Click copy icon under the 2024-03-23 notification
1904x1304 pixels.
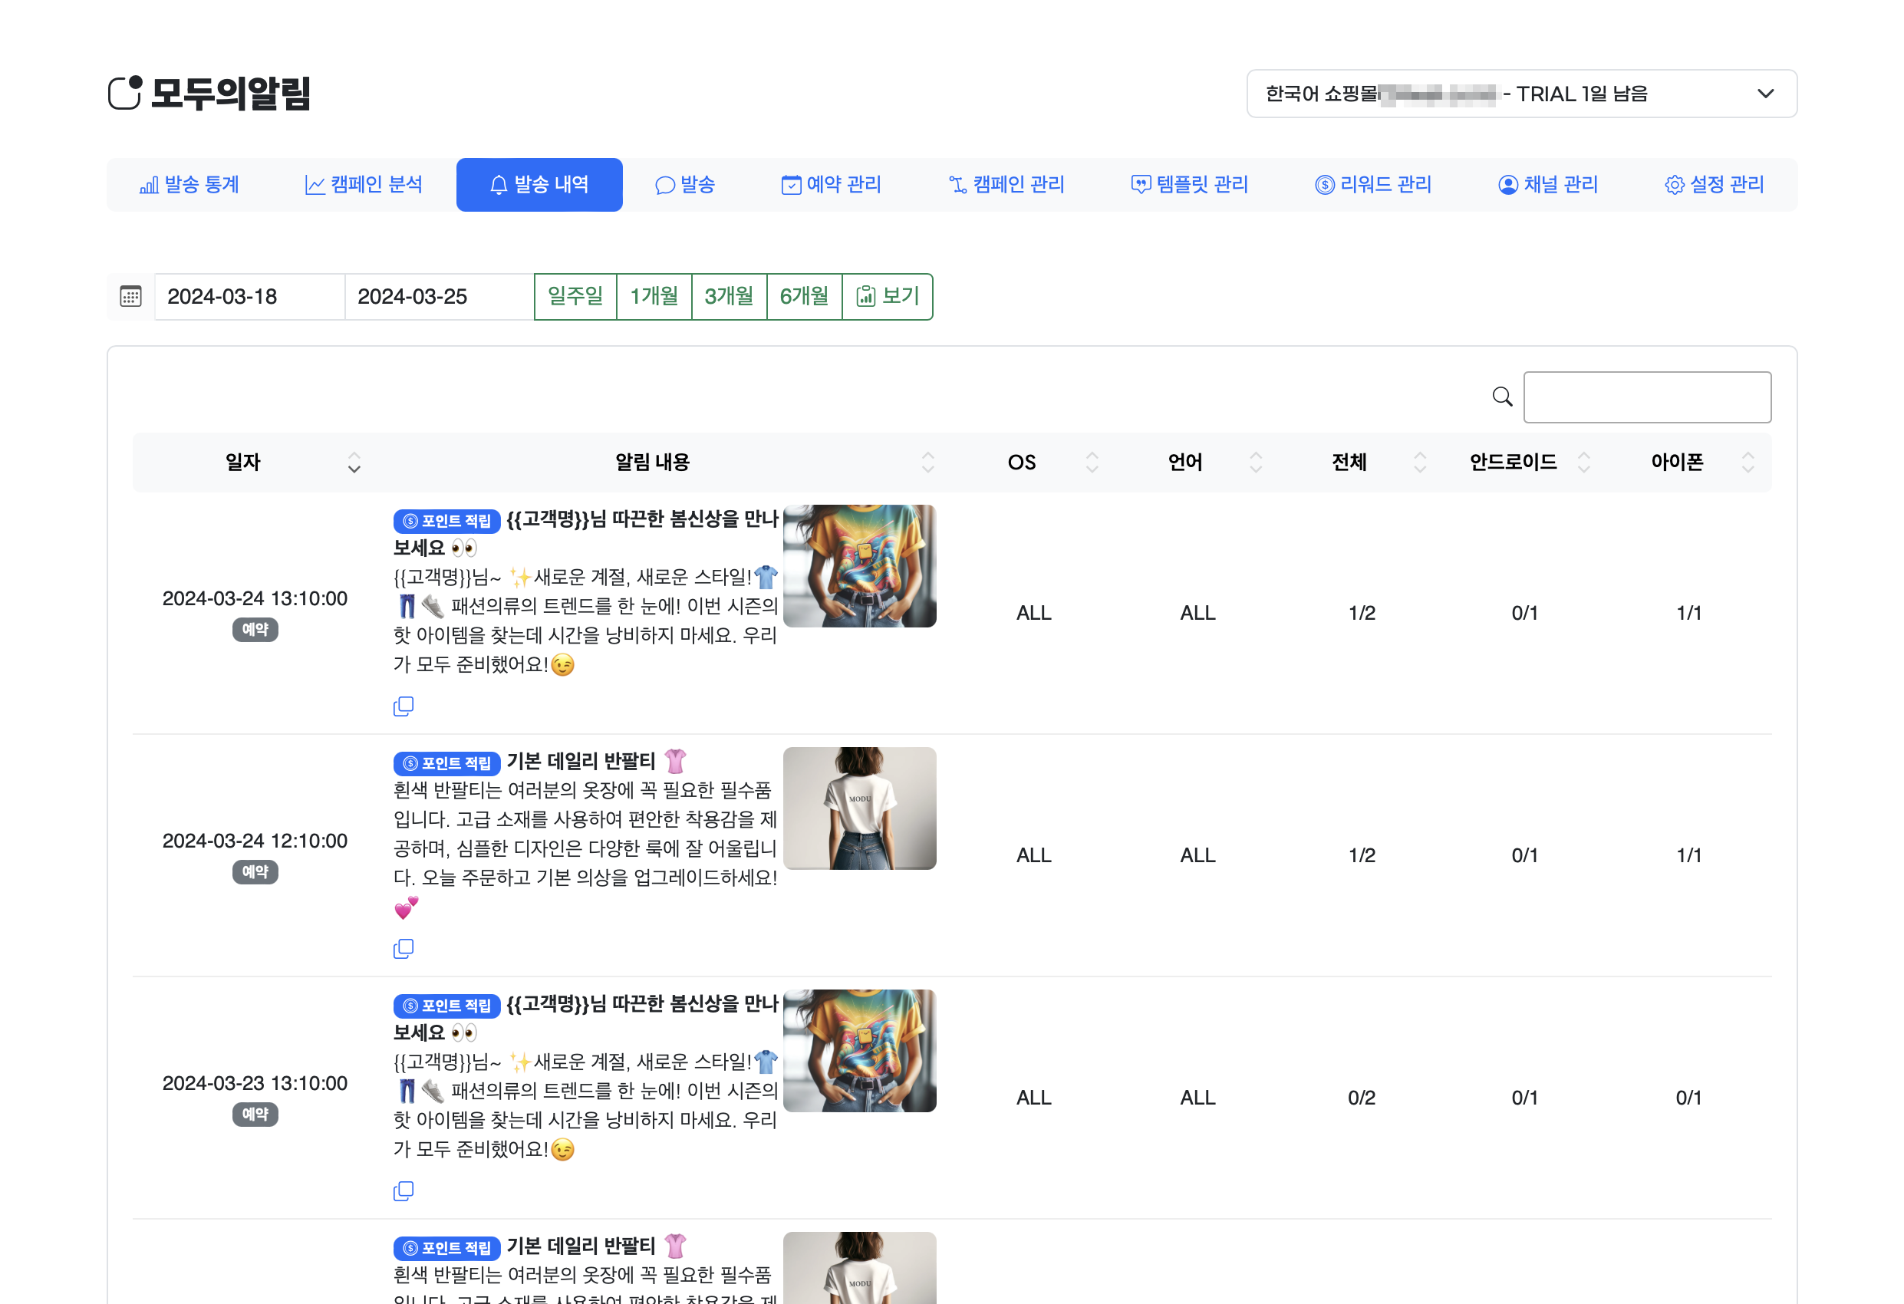coord(403,1191)
